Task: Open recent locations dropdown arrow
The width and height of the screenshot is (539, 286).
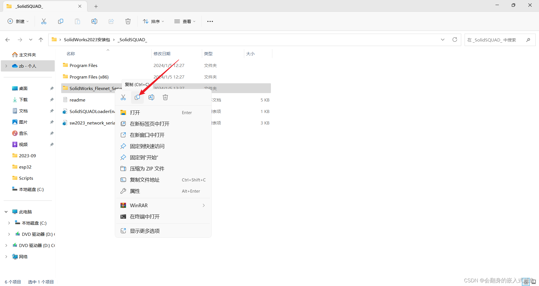Action: pyautogui.click(x=31, y=40)
